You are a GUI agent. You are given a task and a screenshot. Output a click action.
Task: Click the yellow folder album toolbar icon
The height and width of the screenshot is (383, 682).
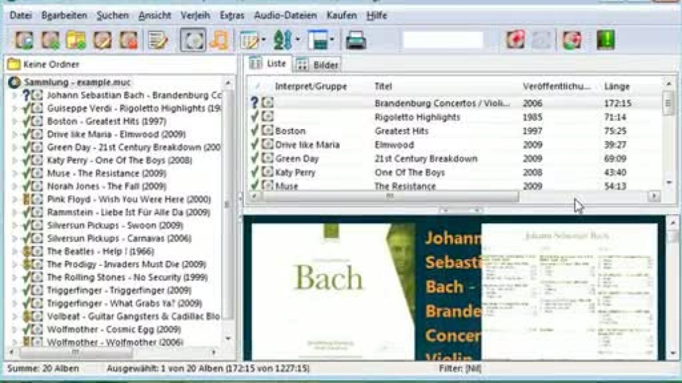76,40
